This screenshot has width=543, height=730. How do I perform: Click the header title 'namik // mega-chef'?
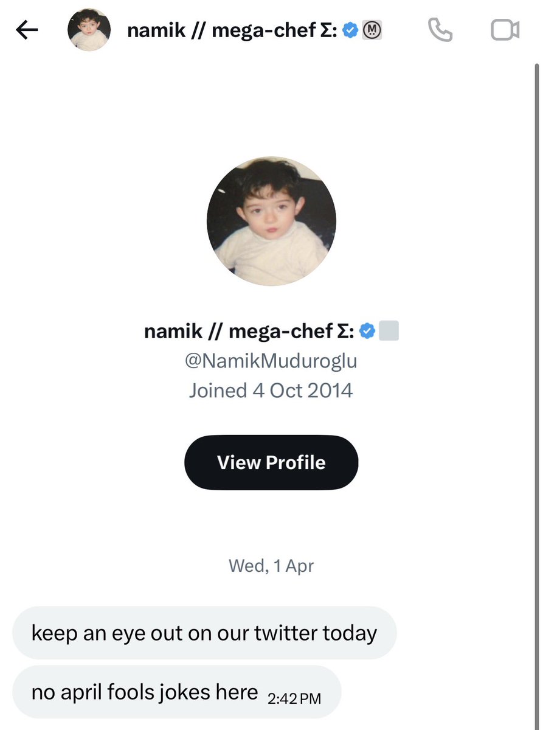click(231, 30)
